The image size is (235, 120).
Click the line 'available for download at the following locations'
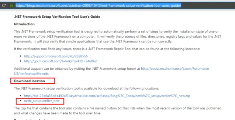(x=87, y=89)
